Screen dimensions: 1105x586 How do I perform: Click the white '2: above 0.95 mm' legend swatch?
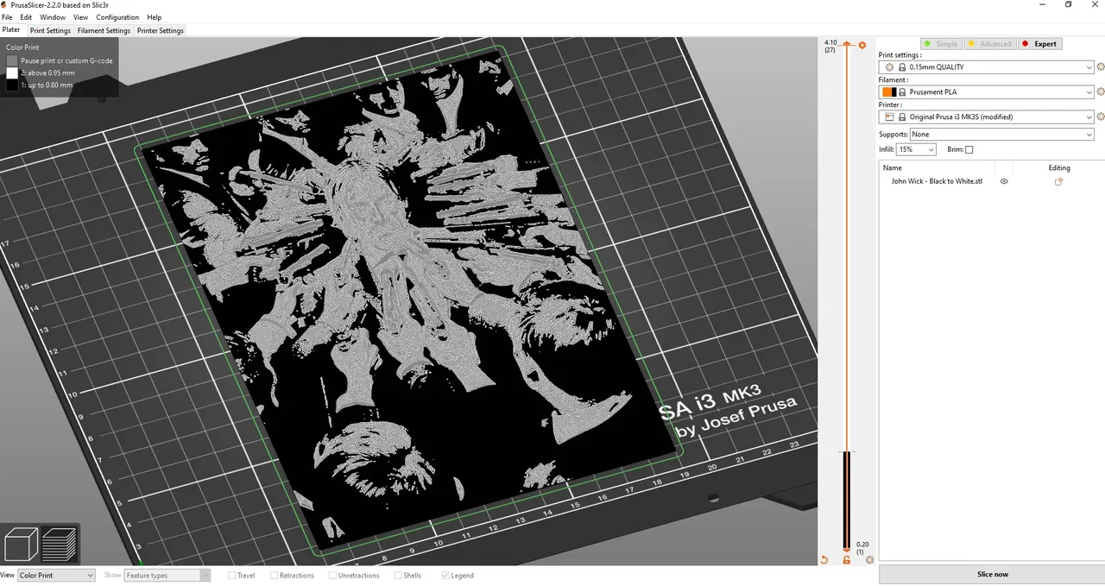(12, 72)
